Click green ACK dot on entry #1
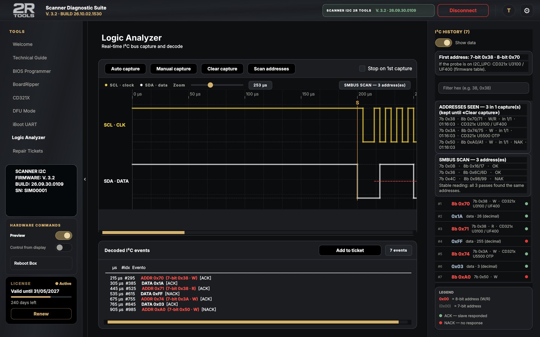The width and height of the screenshot is (540, 337). tap(526, 204)
